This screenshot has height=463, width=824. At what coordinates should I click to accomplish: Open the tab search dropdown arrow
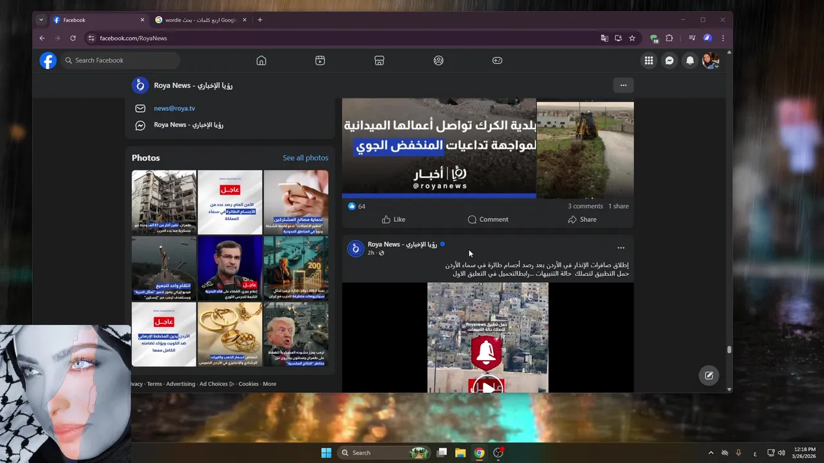click(x=41, y=20)
